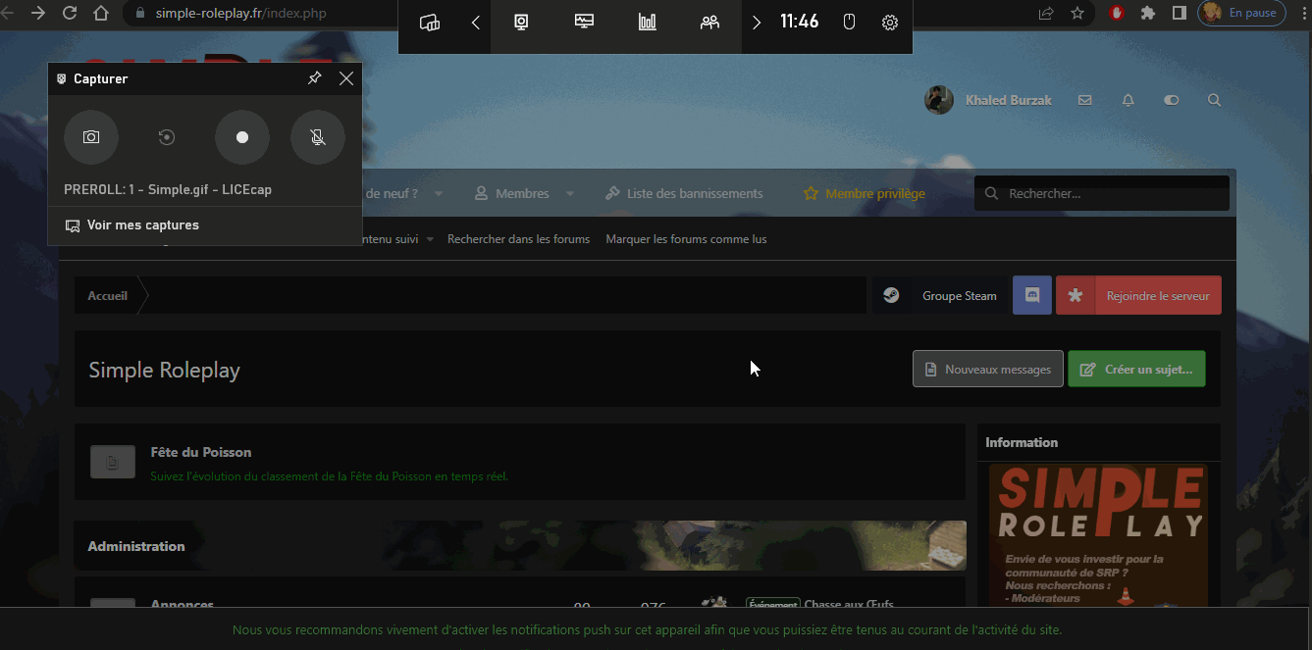This screenshot has width=1312, height=650.
Task: Open the browser extensions puzzle menu
Action: point(1148,14)
